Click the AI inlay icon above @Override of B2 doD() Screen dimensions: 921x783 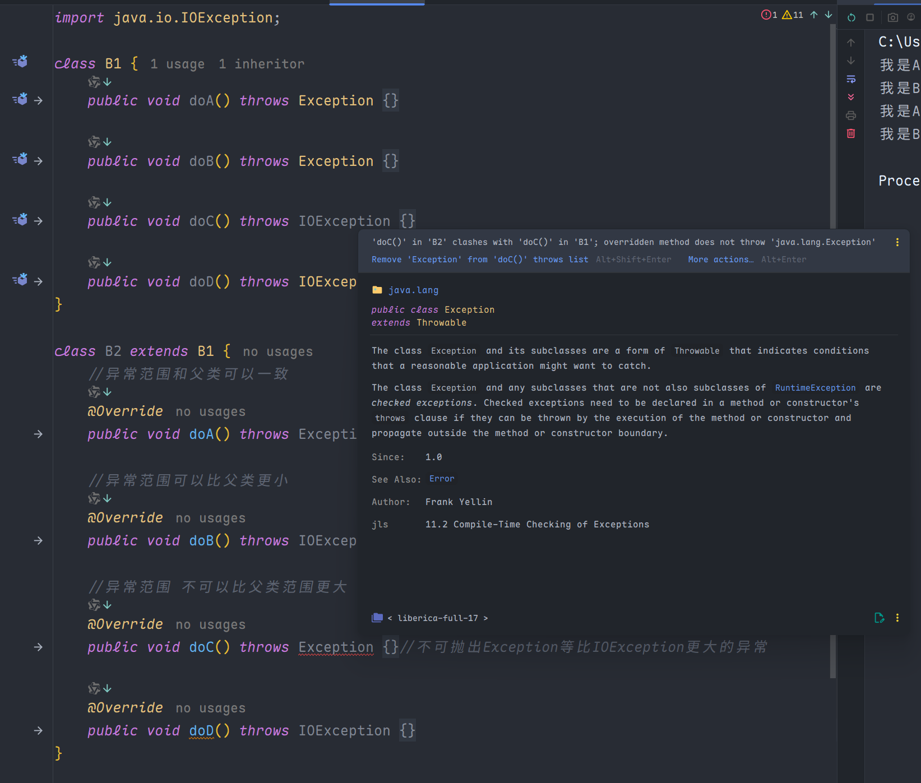pyautogui.click(x=94, y=688)
